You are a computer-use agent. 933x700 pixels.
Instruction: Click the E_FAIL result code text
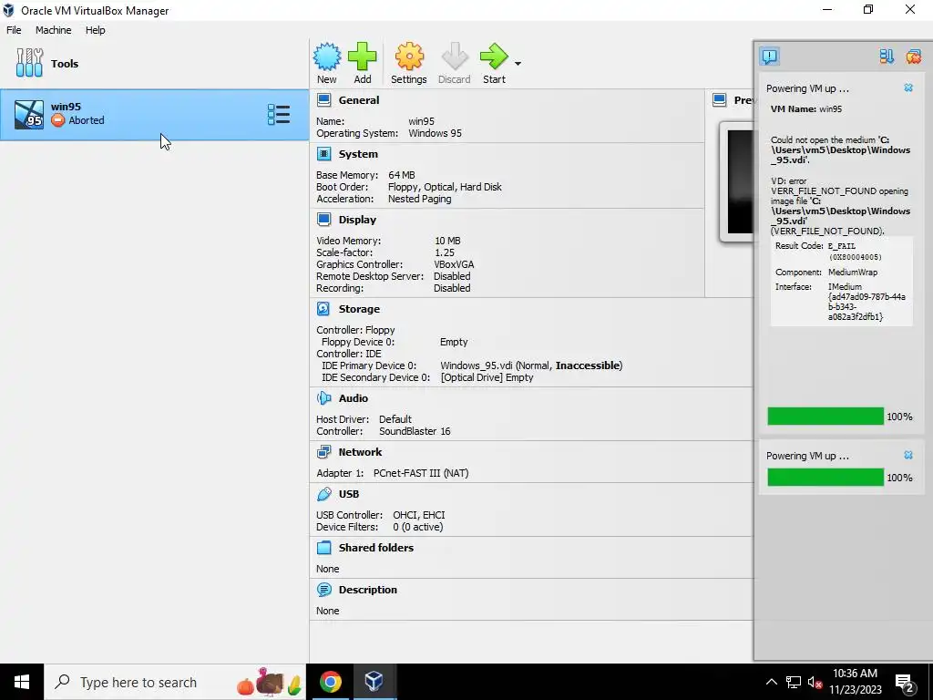click(x=841, y=246)
